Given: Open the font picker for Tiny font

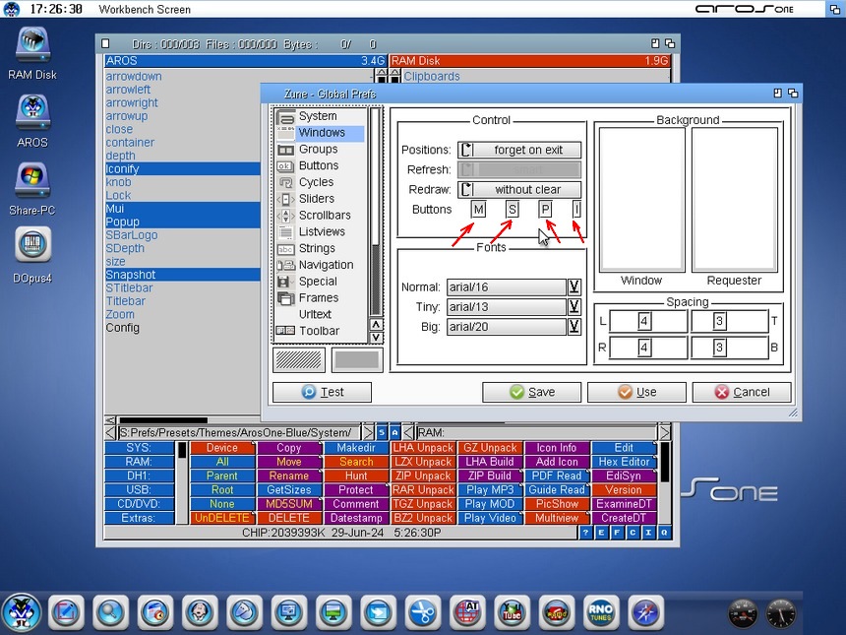Looking at the screenshot, I should click(x=574, y=307).
